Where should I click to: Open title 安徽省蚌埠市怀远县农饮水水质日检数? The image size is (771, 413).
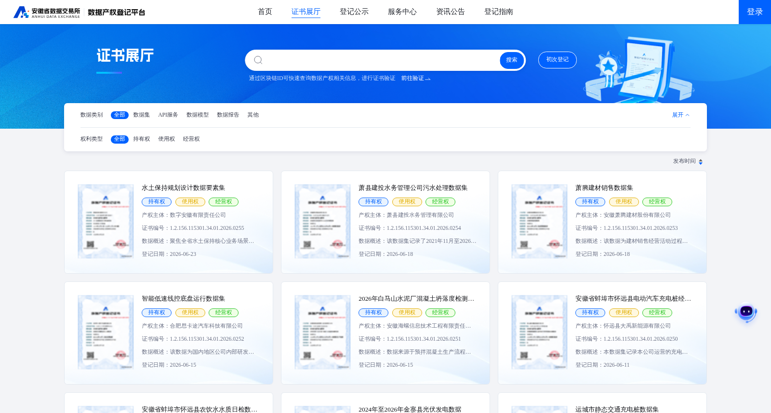[199, 409]
